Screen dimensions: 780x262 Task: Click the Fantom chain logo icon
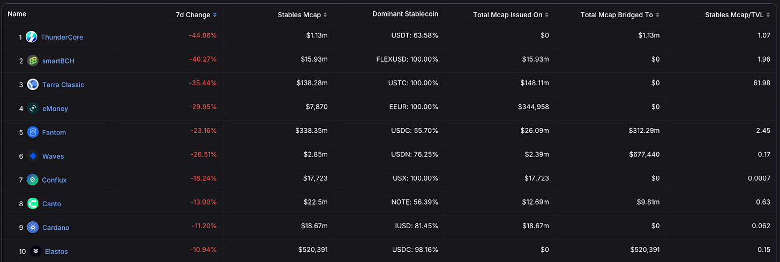point(33,132)
